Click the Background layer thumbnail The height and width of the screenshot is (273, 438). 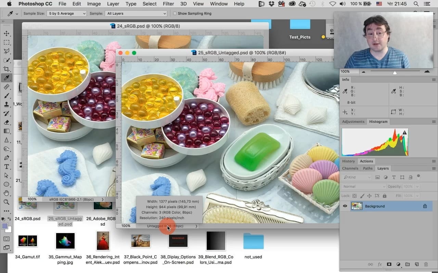[357, 206]
